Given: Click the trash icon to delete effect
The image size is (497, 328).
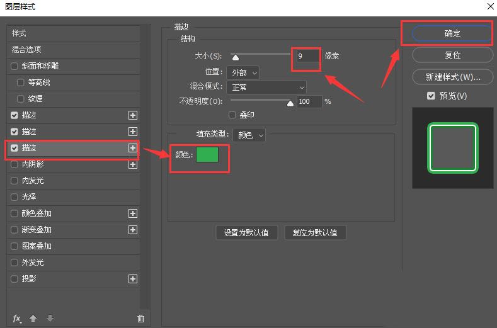Looking at the screenshot, I should [x=140, y=319].
